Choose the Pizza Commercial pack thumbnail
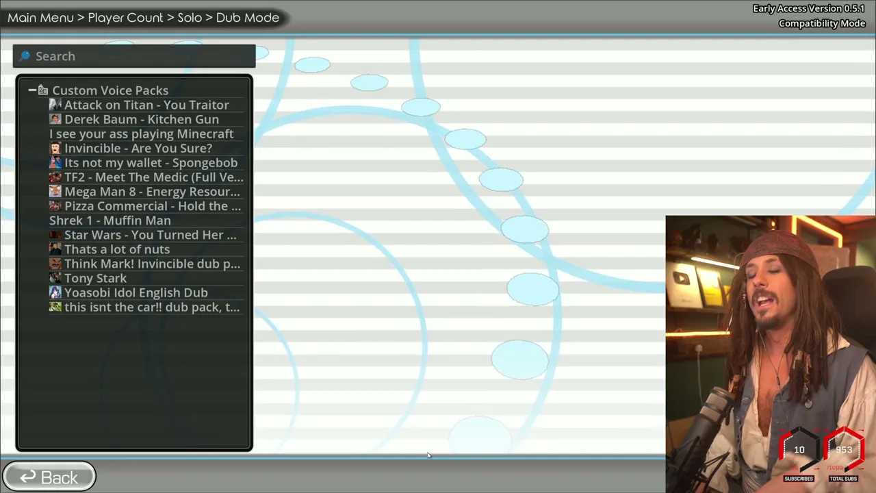Image resolution: width=876 pixels, height=493 pixels. click(55, 205)
